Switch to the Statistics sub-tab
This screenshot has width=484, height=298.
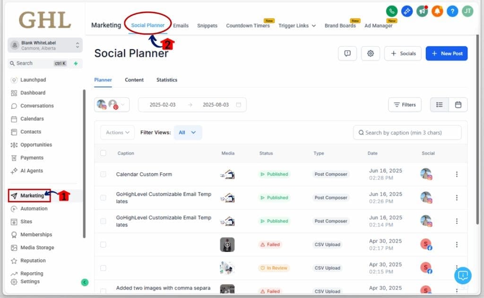(167, 80)
